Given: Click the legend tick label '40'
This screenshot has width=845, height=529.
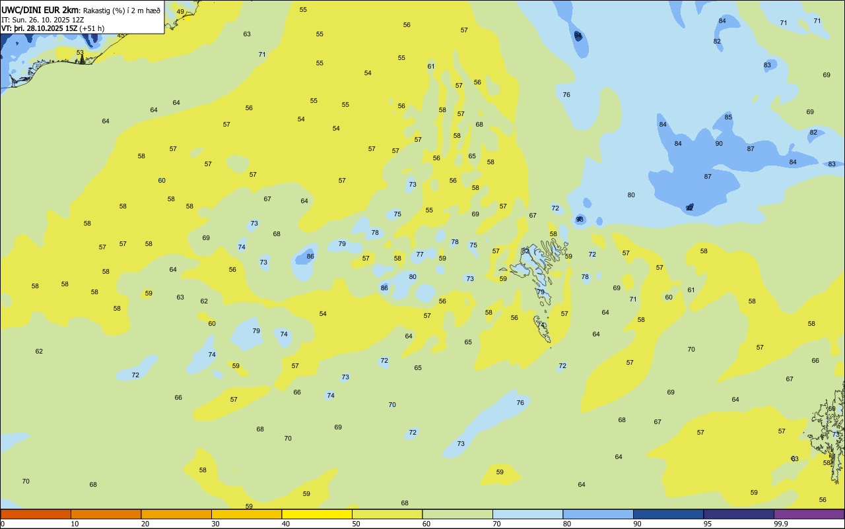Looking at the screenshot, I should point(286,524).
